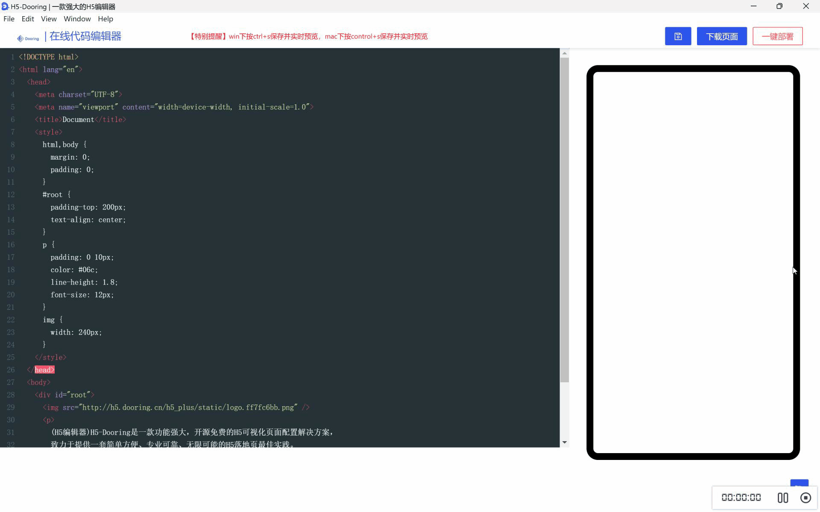Select the File menu item
The image size is (820, 512).
9,19
